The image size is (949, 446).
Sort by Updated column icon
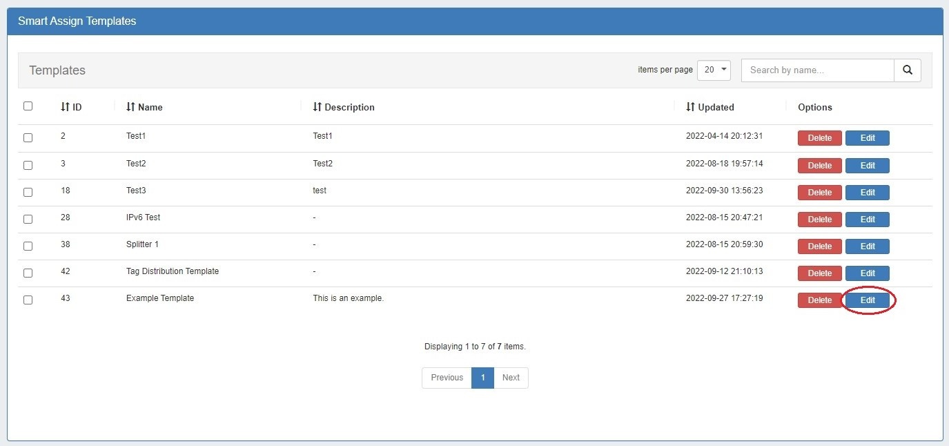[690, 107]
